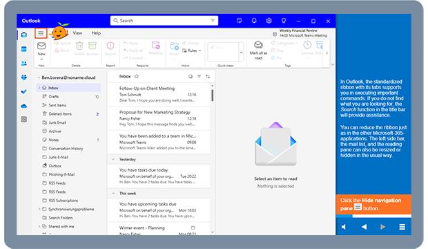Open Proposal for New Marketing Strategy email
Screen dimensions: 428x249
158,118
